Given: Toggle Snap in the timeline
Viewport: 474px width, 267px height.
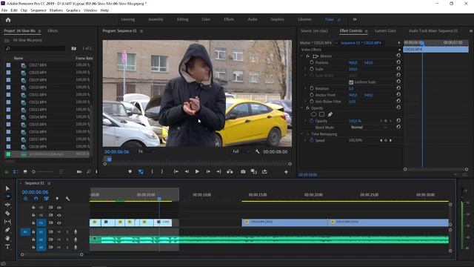Looking at the screenshot, I should 36,199.
